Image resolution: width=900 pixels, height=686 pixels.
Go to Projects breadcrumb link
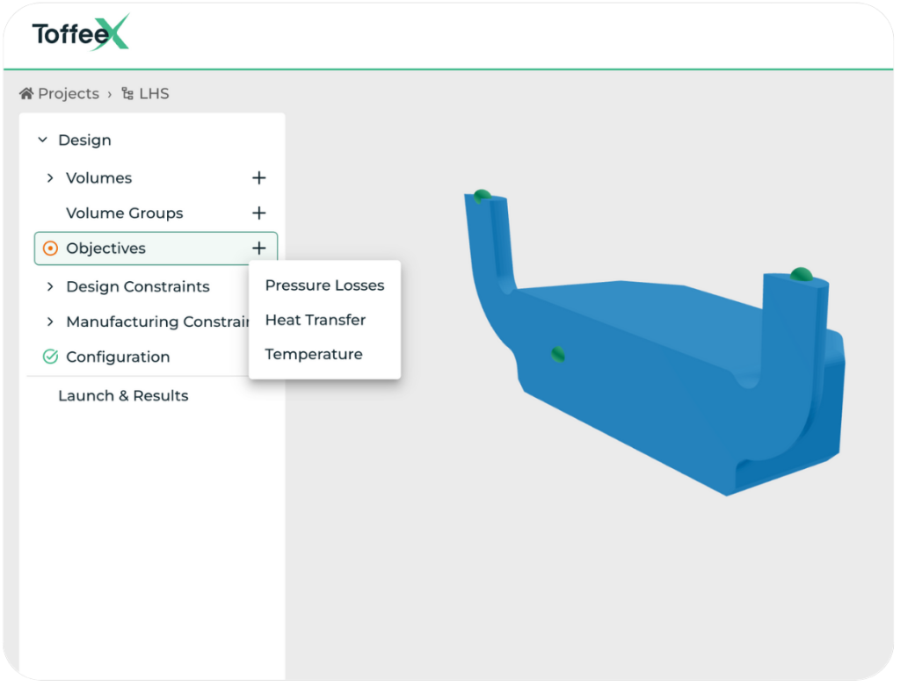coord(68,94)
